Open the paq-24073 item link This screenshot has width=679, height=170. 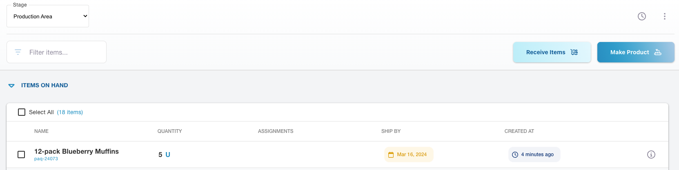click(46, 159)
